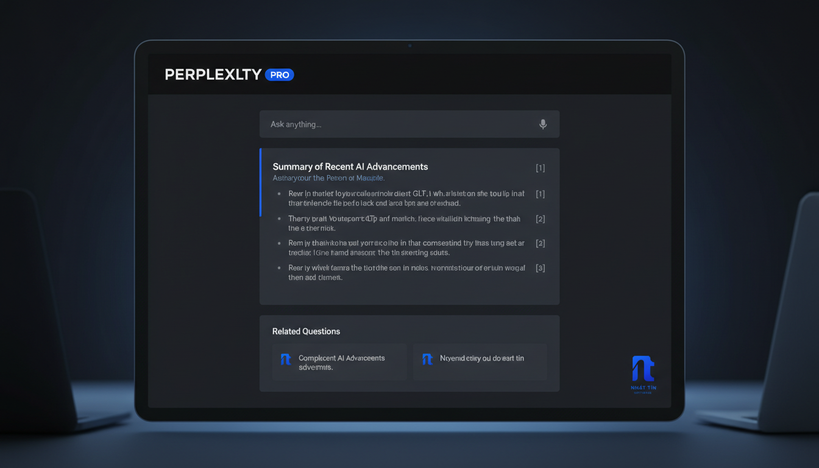Open citation [3] on the "Rear ly wivelt" bullet
The width and height of the screenshot is (819, 468).
pos(541,268)
